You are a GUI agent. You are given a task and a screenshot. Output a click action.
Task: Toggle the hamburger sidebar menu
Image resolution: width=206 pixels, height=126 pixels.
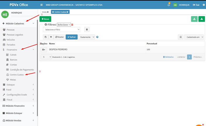coord(42,5)
